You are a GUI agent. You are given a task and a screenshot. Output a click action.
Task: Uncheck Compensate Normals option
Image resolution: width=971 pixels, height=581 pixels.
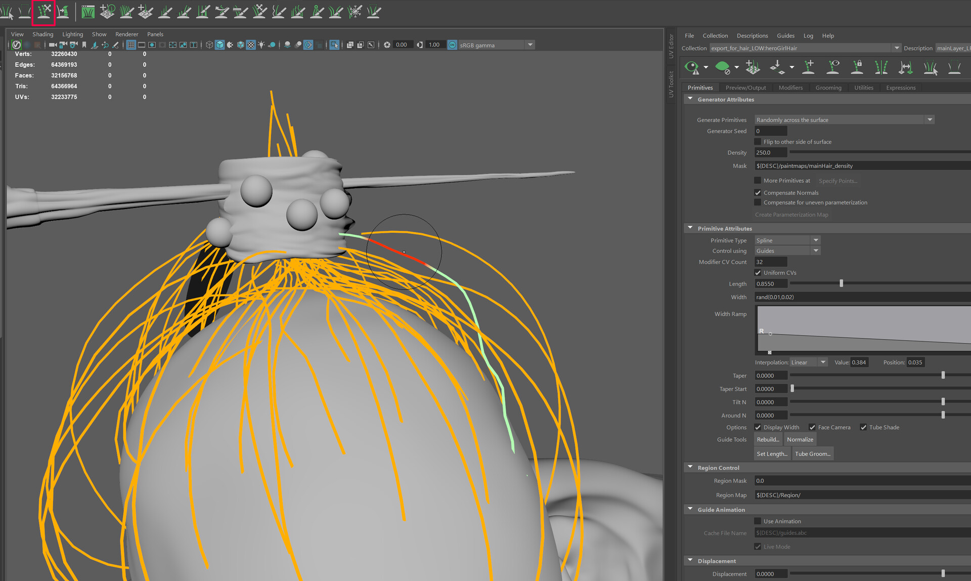(758, 193)
